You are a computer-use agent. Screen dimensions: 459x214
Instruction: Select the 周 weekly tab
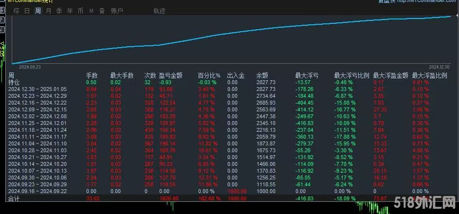[38, 11]
